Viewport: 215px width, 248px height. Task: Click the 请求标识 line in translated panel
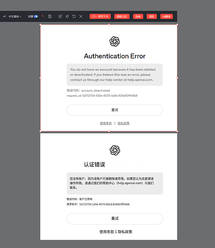(98, 204)
